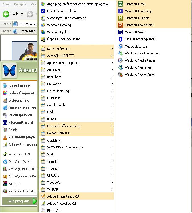Open SAMSUNG PC Studio 2.0.9 folder

click(x=76, y=147)
